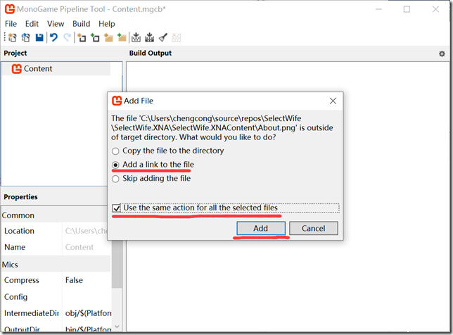Click the properties scrollbar down arrow
Image resolution: width=453 pixels, height=335 pixels.
point(117,326)
